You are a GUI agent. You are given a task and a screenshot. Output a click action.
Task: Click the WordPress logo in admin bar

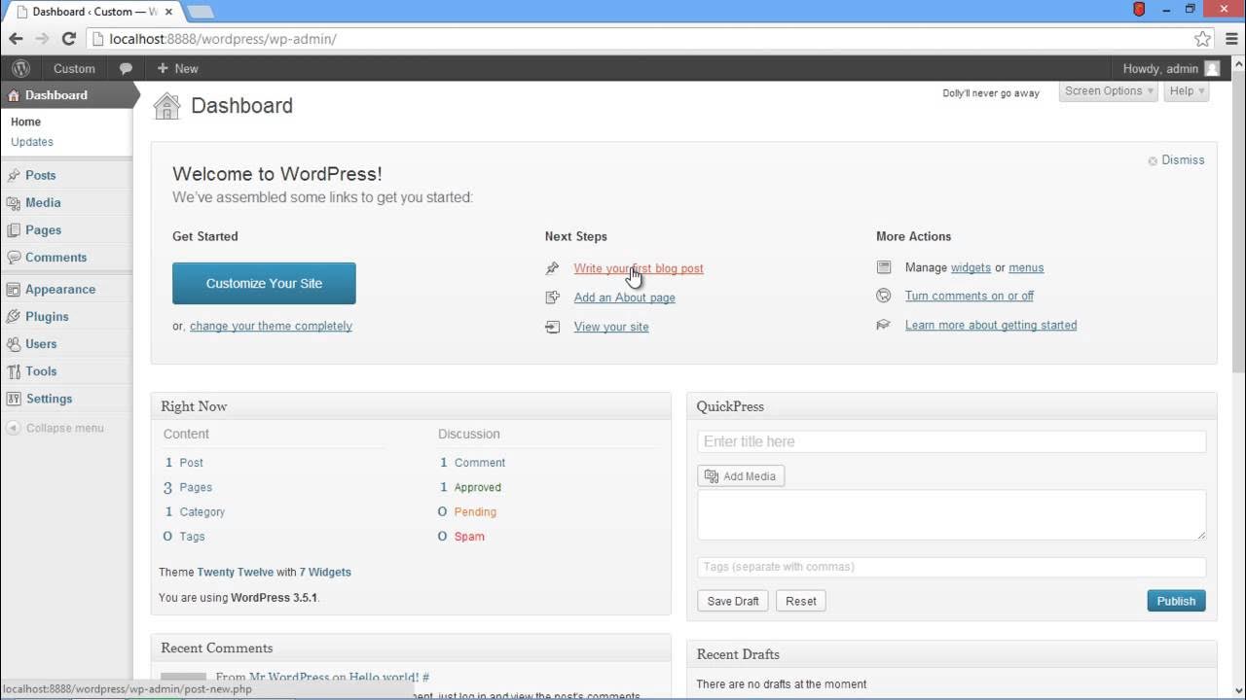point(21,69)
